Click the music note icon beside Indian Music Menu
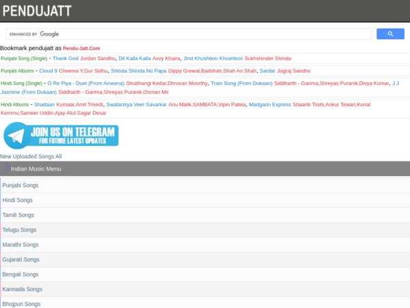The width and height of the screenshot is (410, 308). click(x=5, y=168)
